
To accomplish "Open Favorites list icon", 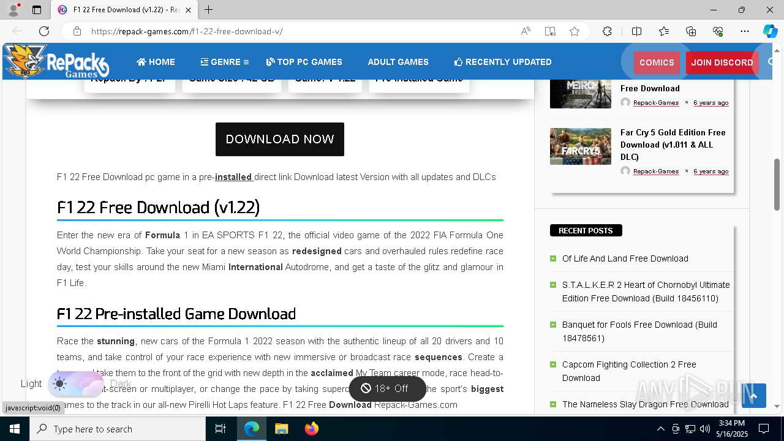I will (x=664, y=31).
